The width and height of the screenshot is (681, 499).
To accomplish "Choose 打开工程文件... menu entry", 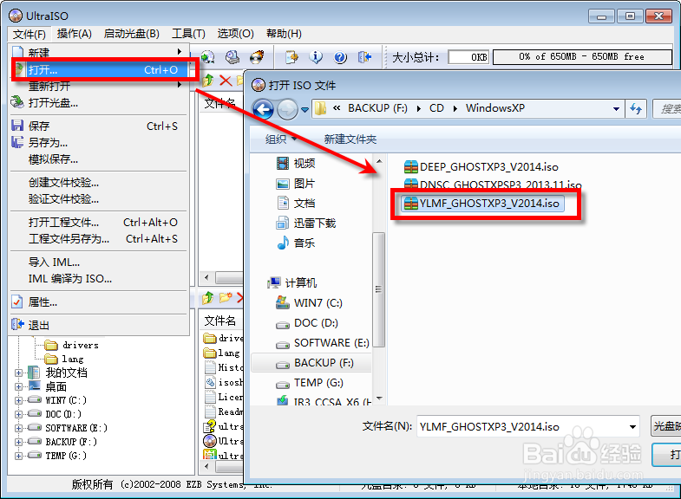I will point(99,223).
